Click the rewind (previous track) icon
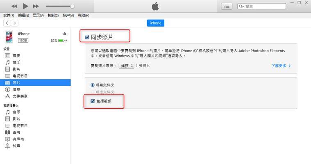Image resolution: width=311 pixels, height=164 pixels. tap(14, 6)
